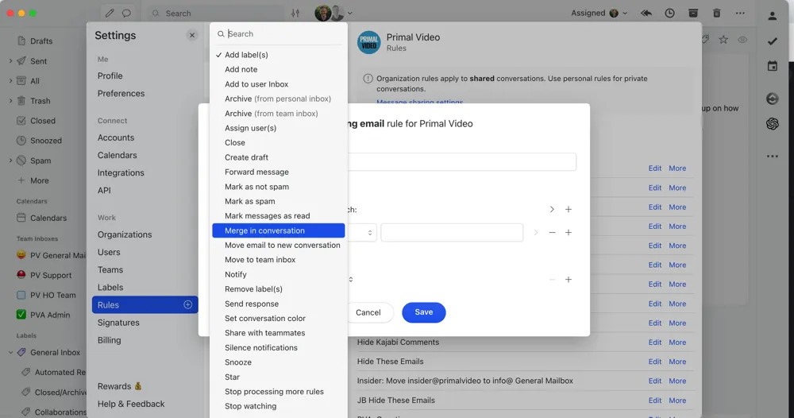The width and height of the screenshot is (794, 418).
Task: Toggle the PV HO Team inbox checkbox
Action: click(21, 295)
